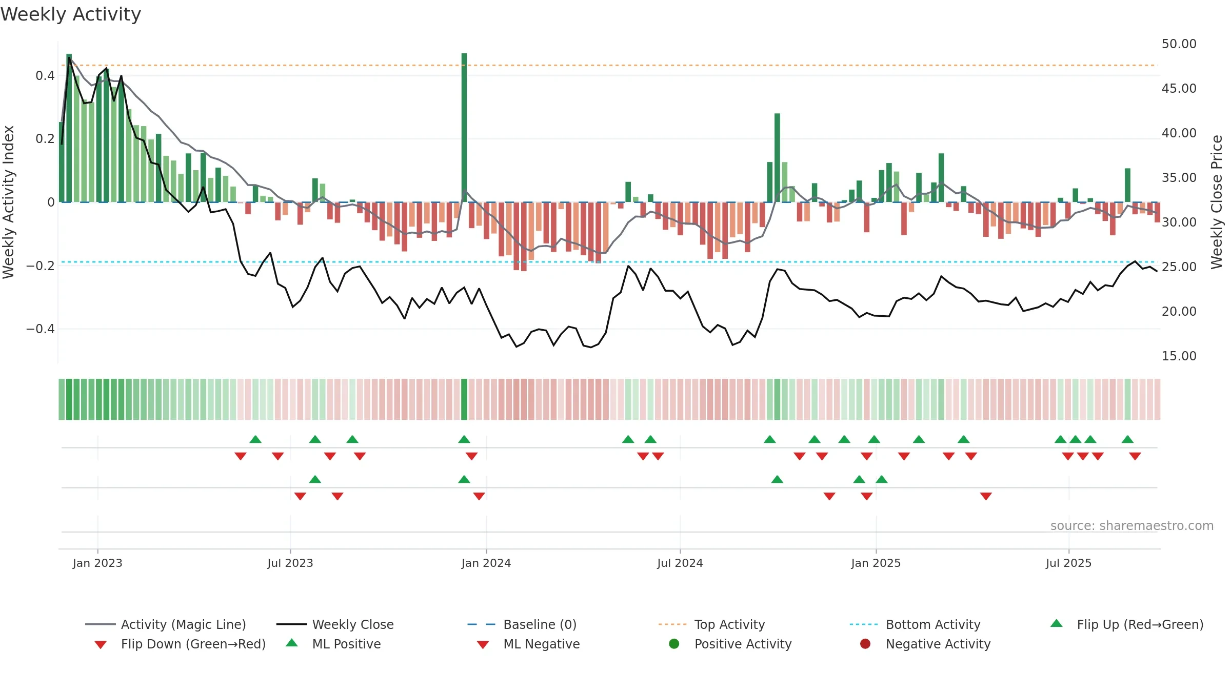The width and height of the screenshot is (1231, 692).
Task: Click the −0.4 activity axis label
Action: (41, 329)
